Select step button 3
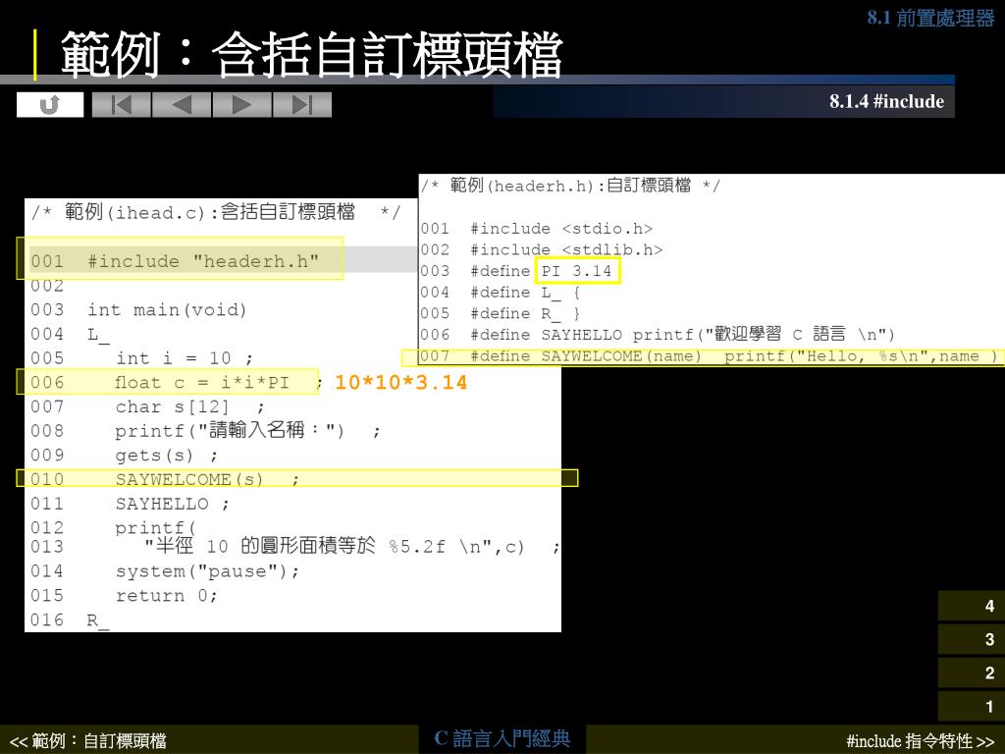The width and height of the screenshot is (1005, 754). [x=972, y=639]
